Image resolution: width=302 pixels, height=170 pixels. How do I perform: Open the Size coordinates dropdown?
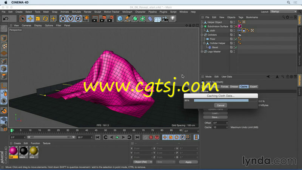point(166,162)
